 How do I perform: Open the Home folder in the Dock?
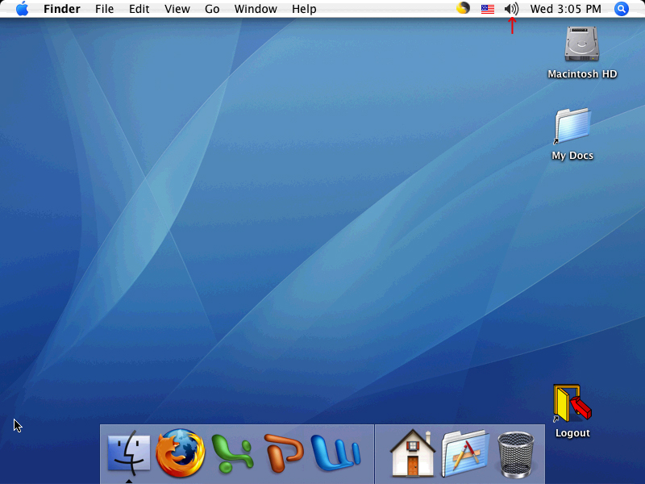[413, 453]
